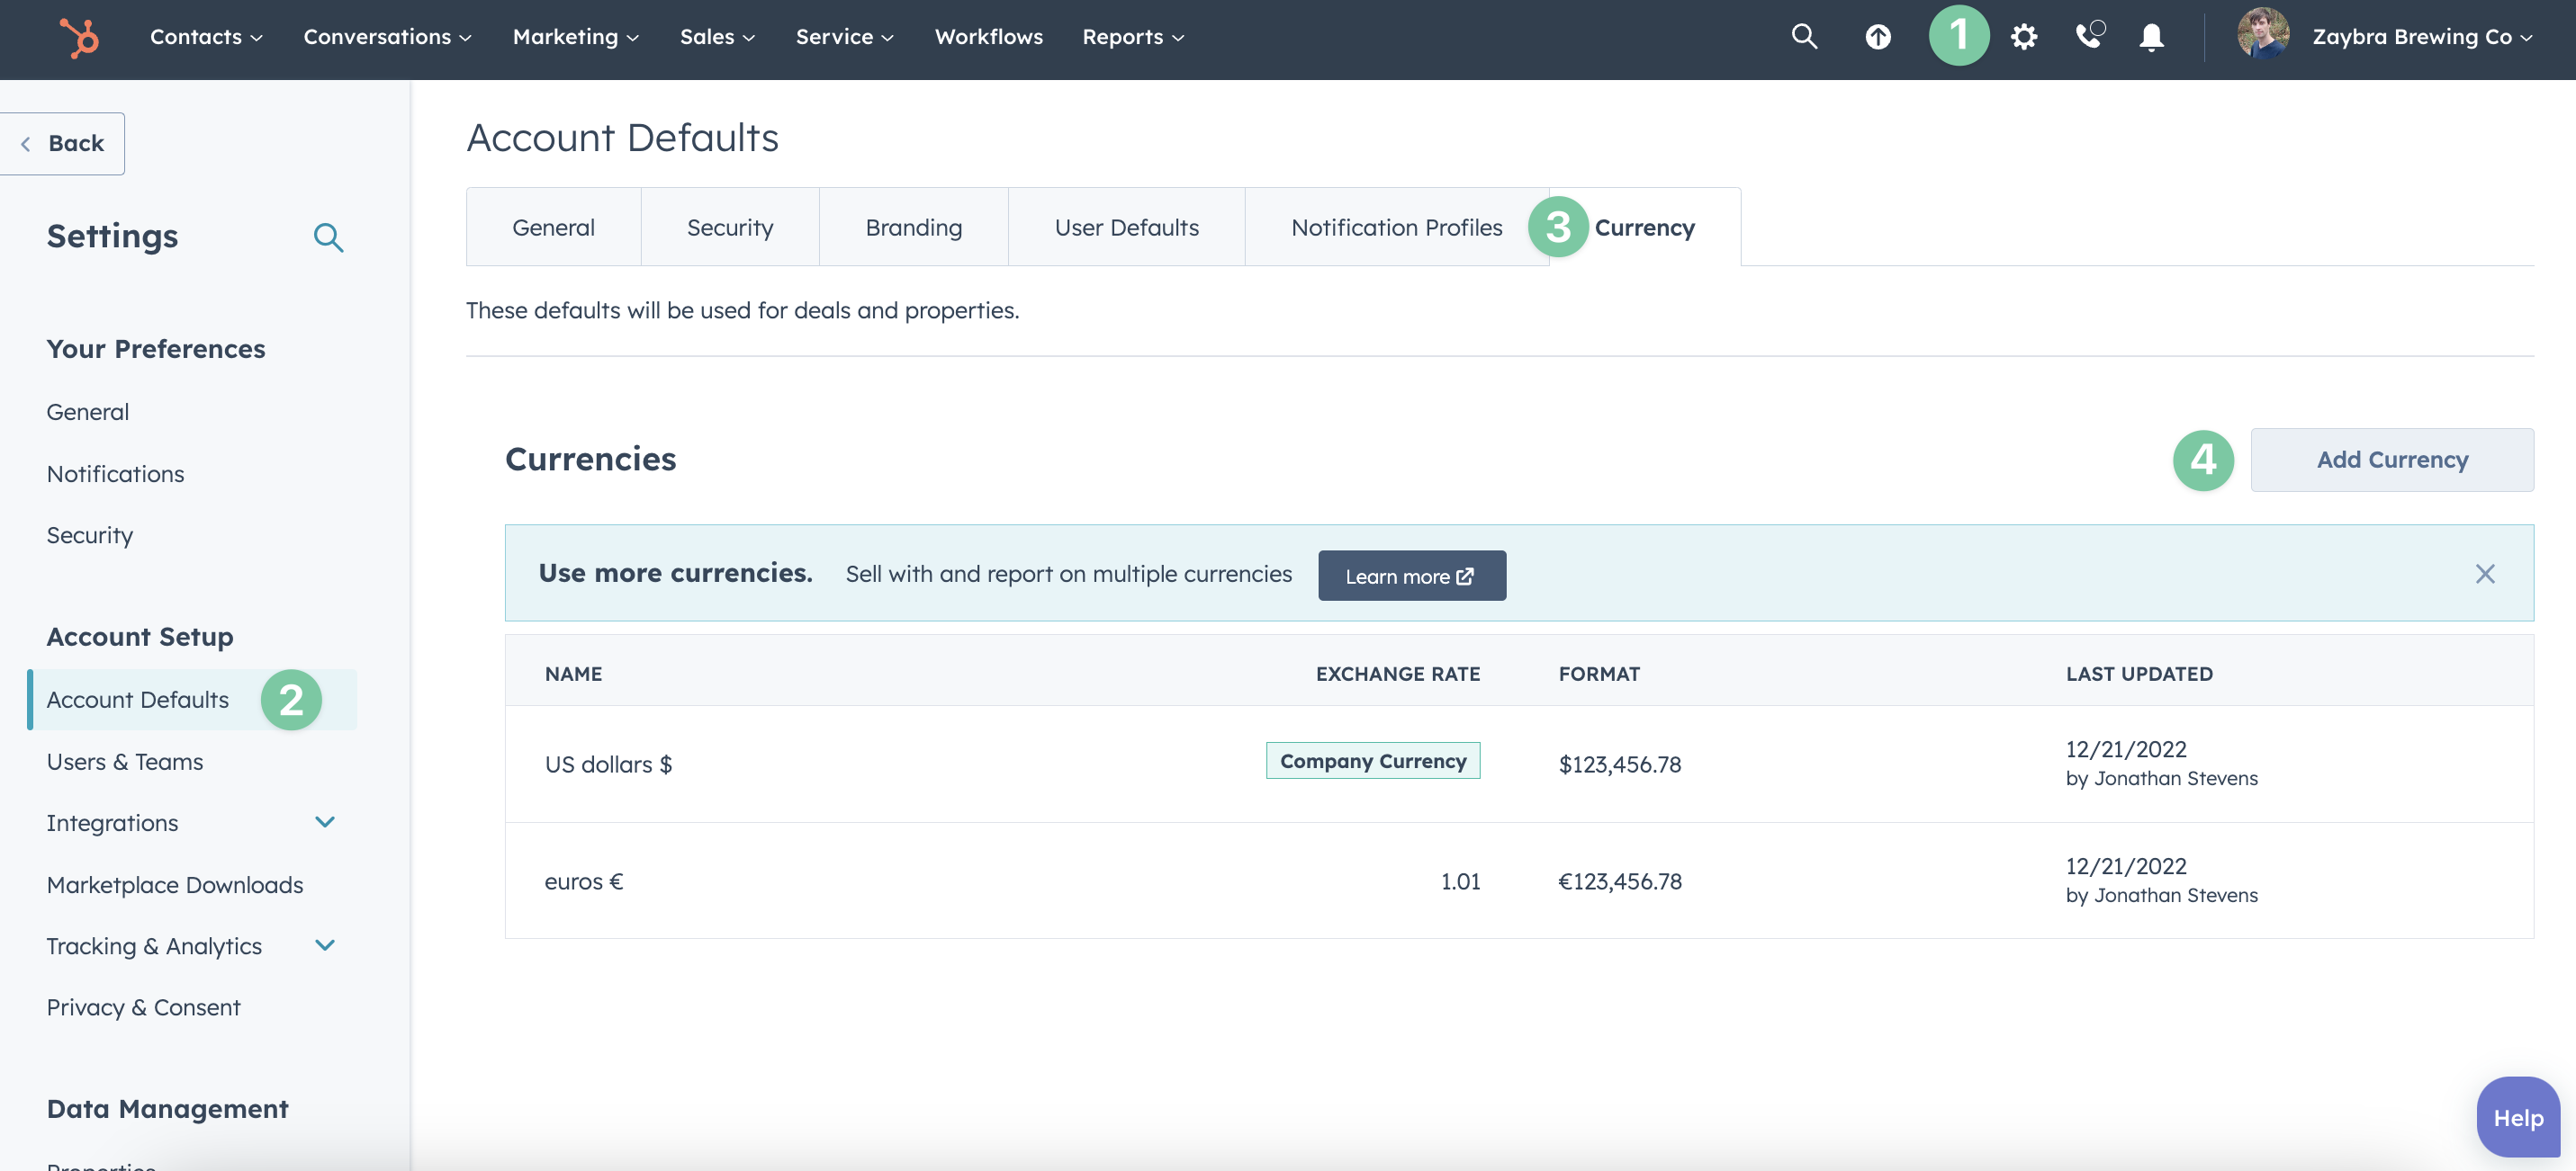Open the Help chat widget
The width and height of the screenshot is (2576, 1171).
coord(2517,1117)
